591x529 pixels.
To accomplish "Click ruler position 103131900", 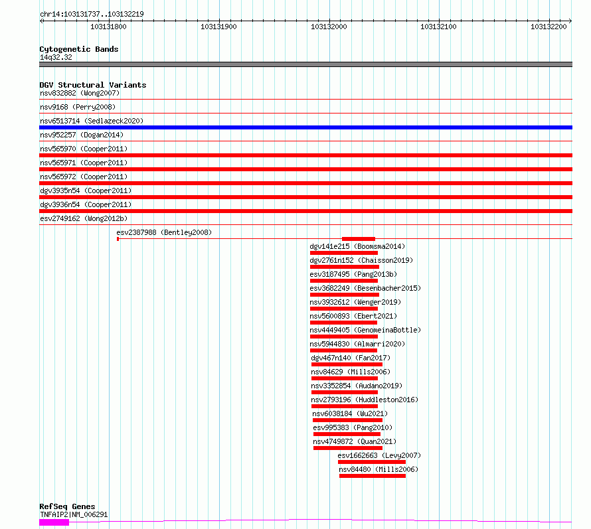I will [x=218, y=27].
